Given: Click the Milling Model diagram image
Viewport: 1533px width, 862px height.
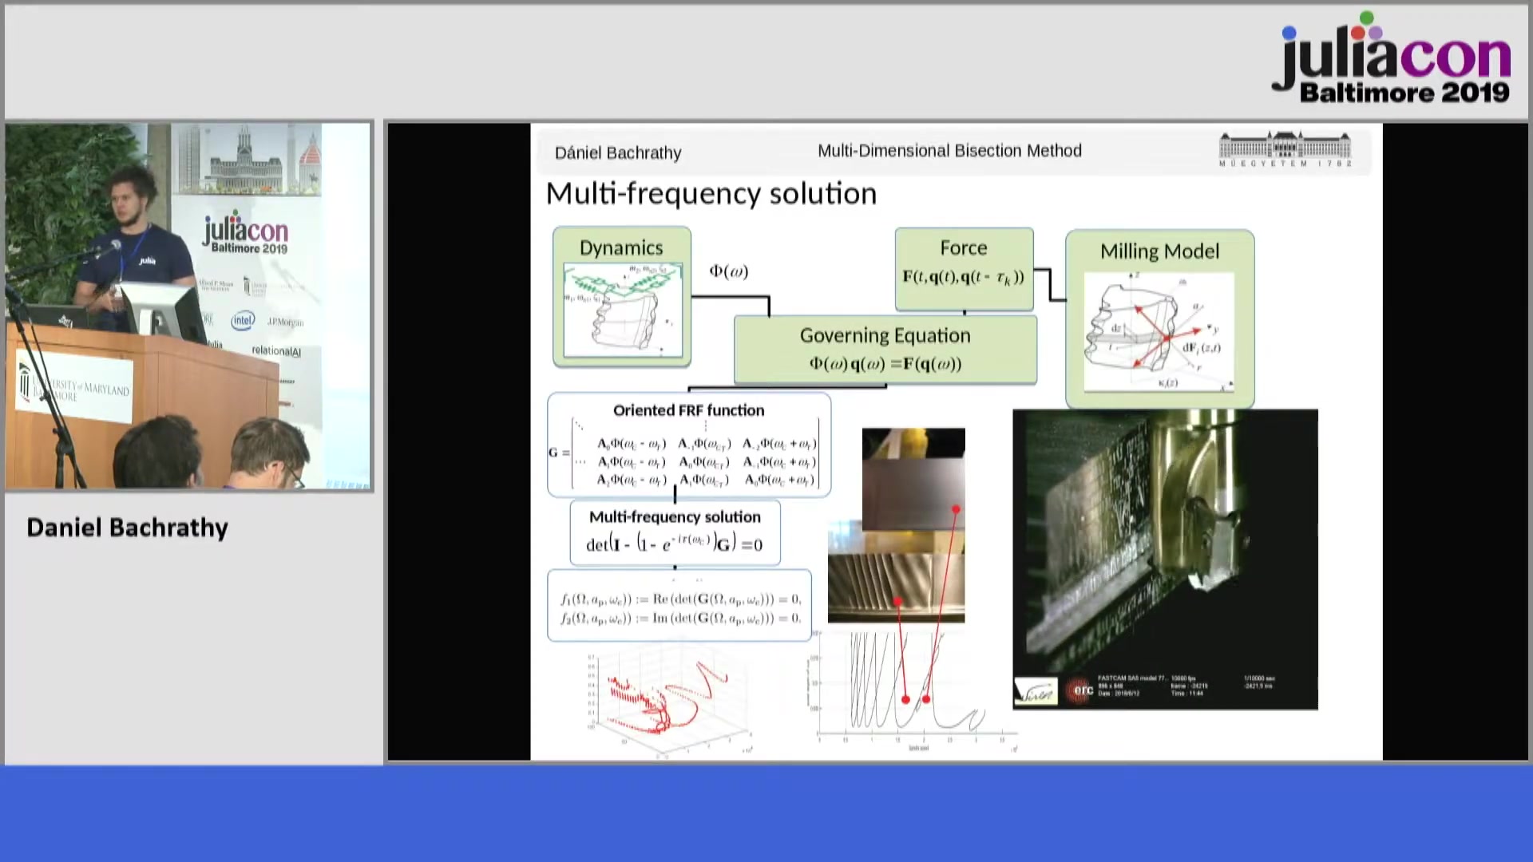Looking at the screenshot, I should point(1159,331).
